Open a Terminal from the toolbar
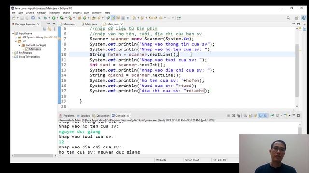This screenshot has width=309, height=173. click(x=33, y=18)
